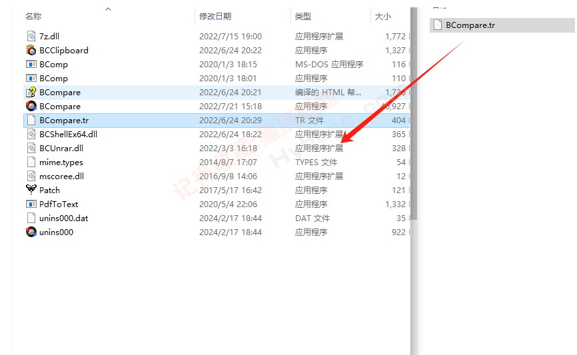Click date 2014/8/7 17:07

pyautogui.click(x=228, y=162)
